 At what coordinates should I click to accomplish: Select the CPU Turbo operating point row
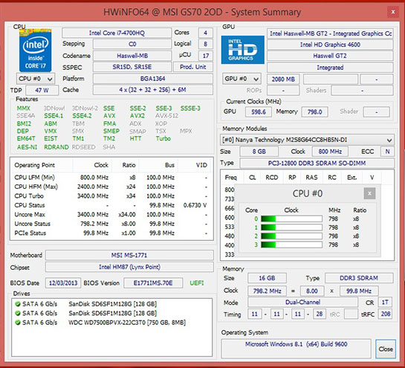(x=111, y=196)
